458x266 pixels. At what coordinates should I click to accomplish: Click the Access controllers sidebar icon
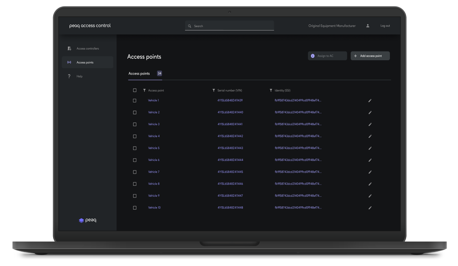[69, 48]
